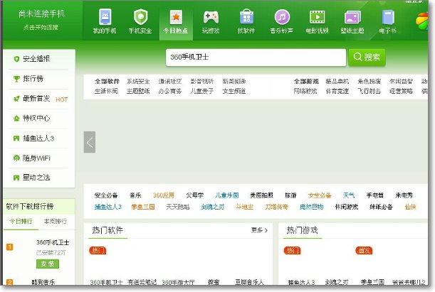
Task: Open the 飞行射击 game category
Action: click(x=369, y=91)
